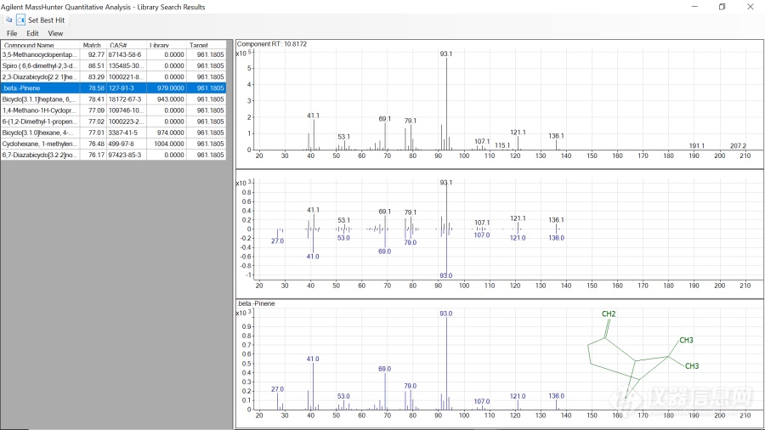This screenshot has height=430, width=765.
Task: Click match score 83.29 cell
Action: (93, 77)
